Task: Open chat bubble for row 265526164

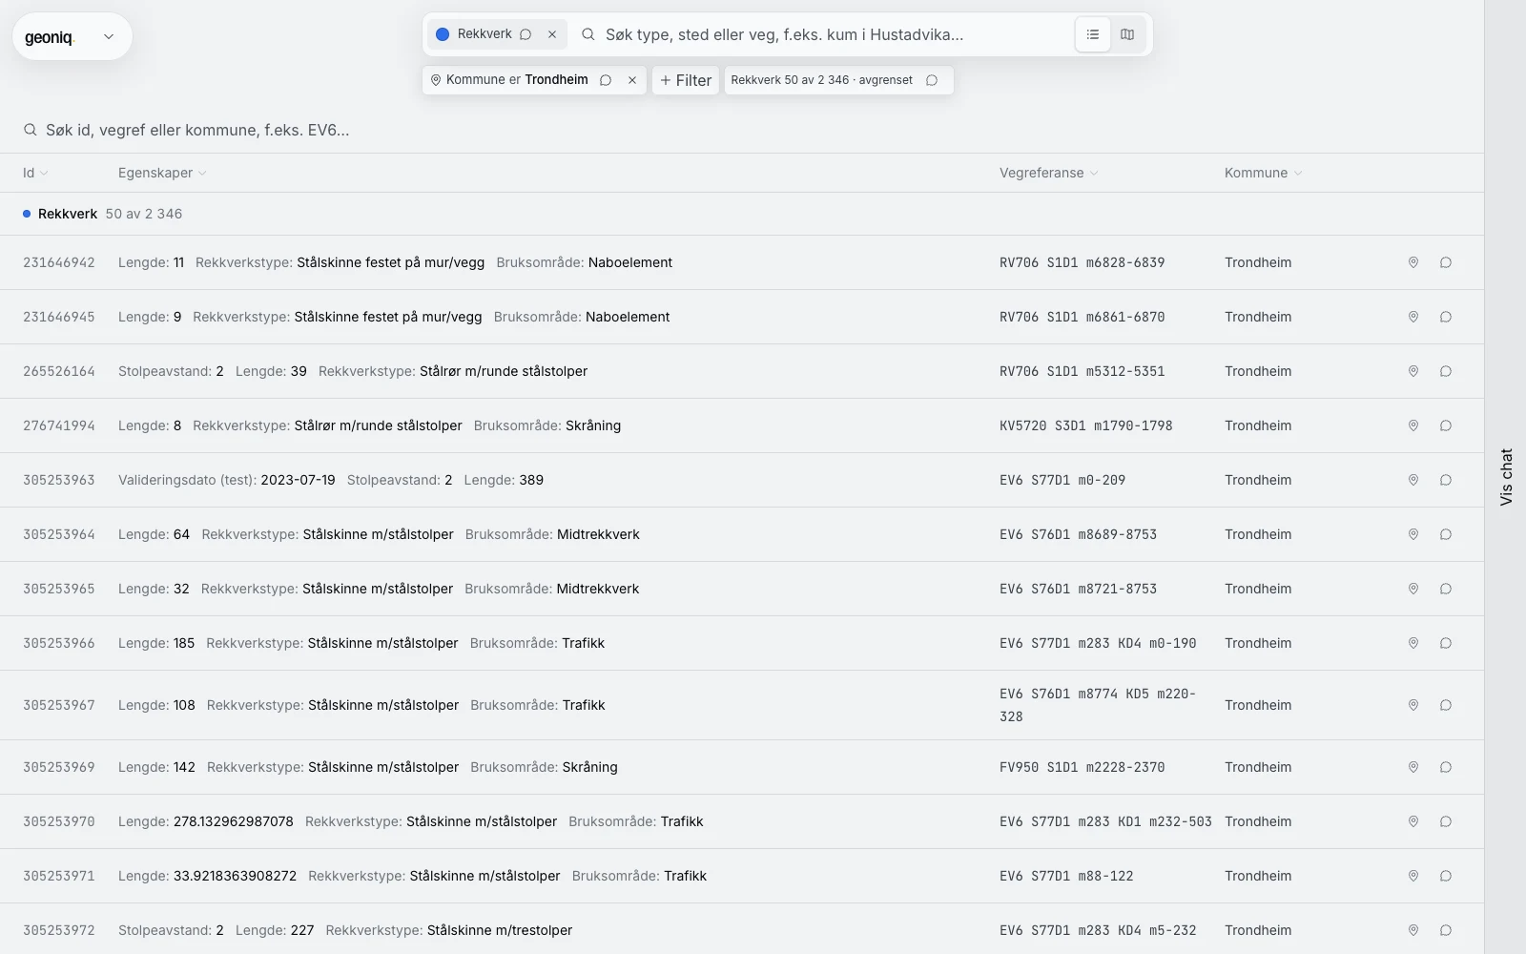Action: point(1446,371)
